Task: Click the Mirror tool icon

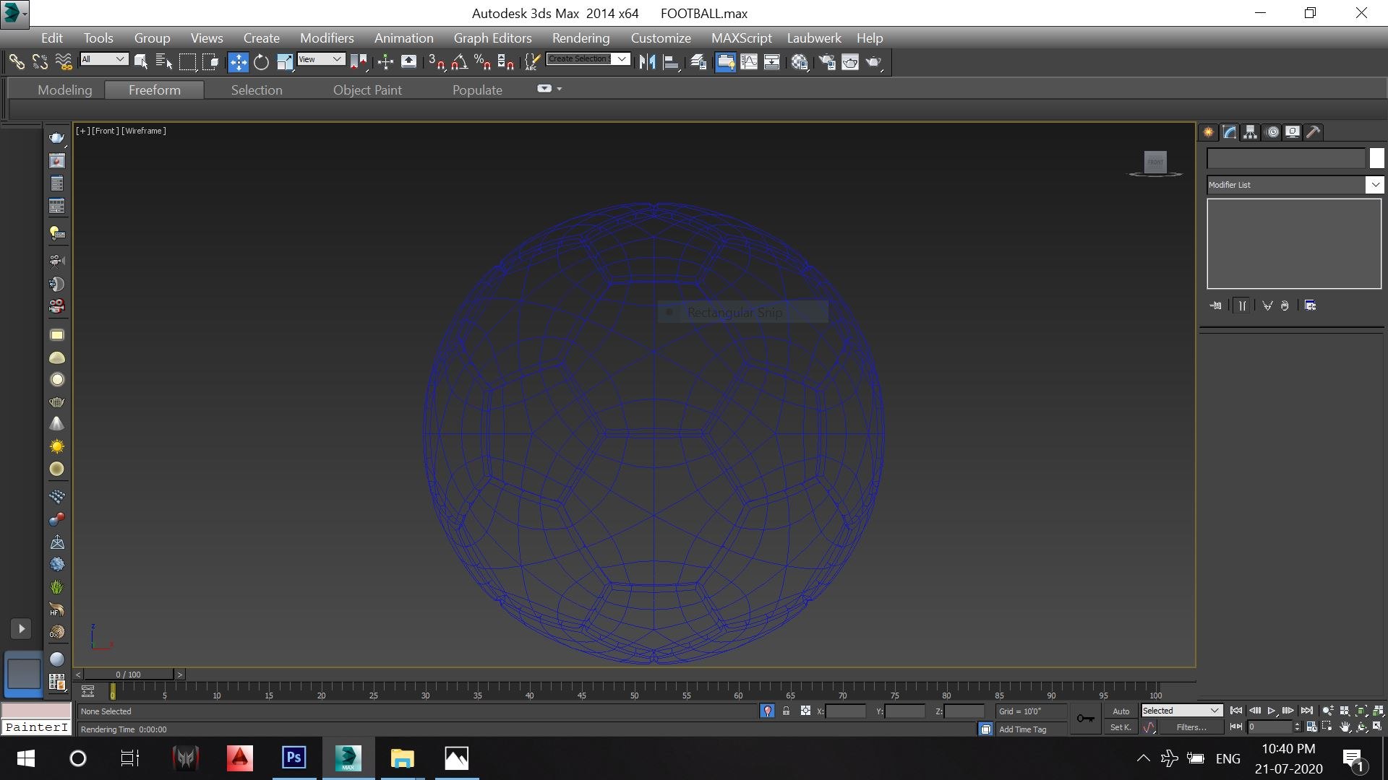Action: coord(647,62)
